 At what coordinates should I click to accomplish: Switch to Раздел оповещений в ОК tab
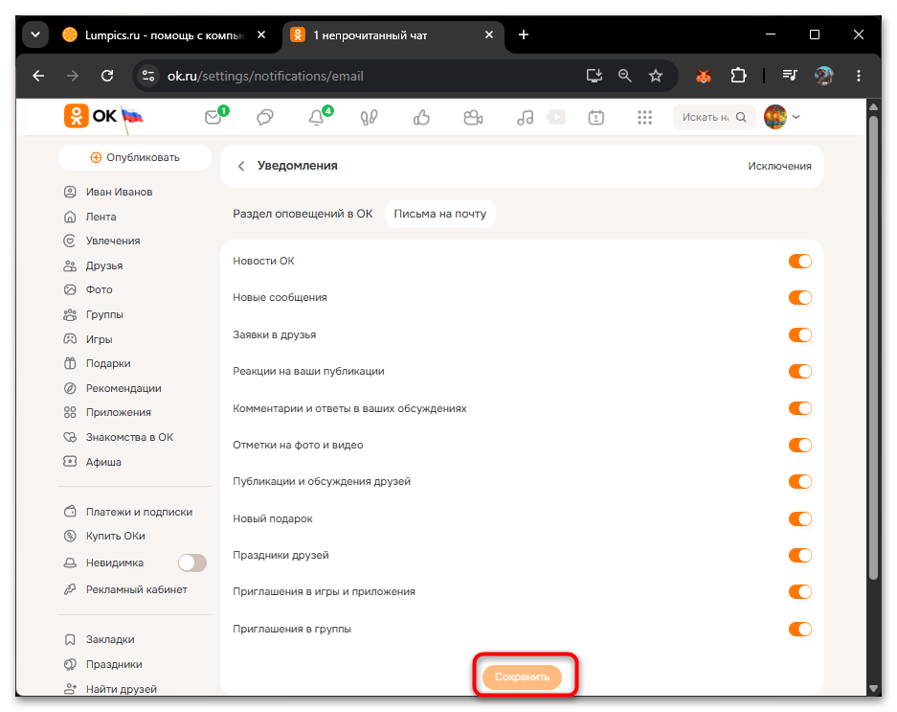click(303, 214)
